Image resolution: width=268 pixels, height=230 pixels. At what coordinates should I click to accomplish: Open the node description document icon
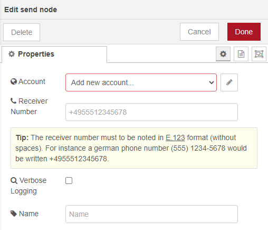pos(241,54)
